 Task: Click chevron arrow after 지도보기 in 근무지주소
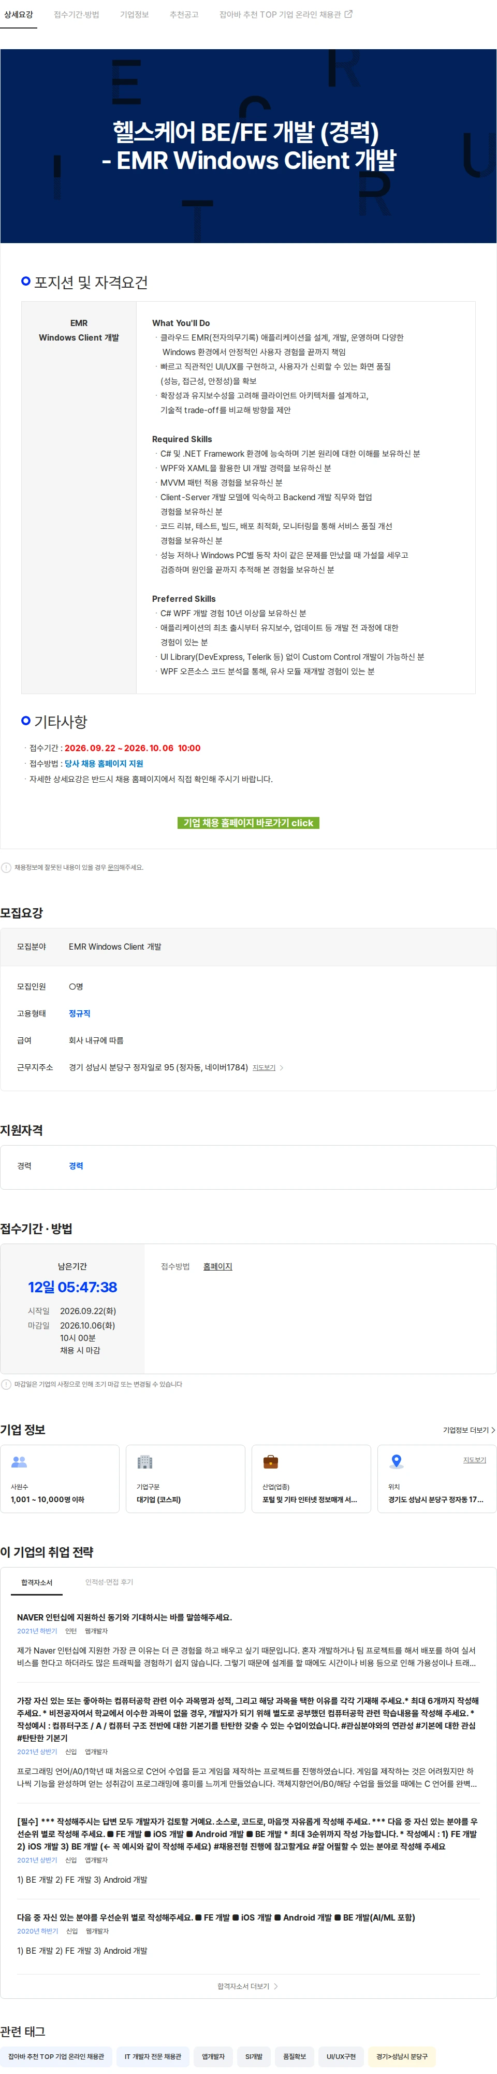click(x=282, y=1068)
